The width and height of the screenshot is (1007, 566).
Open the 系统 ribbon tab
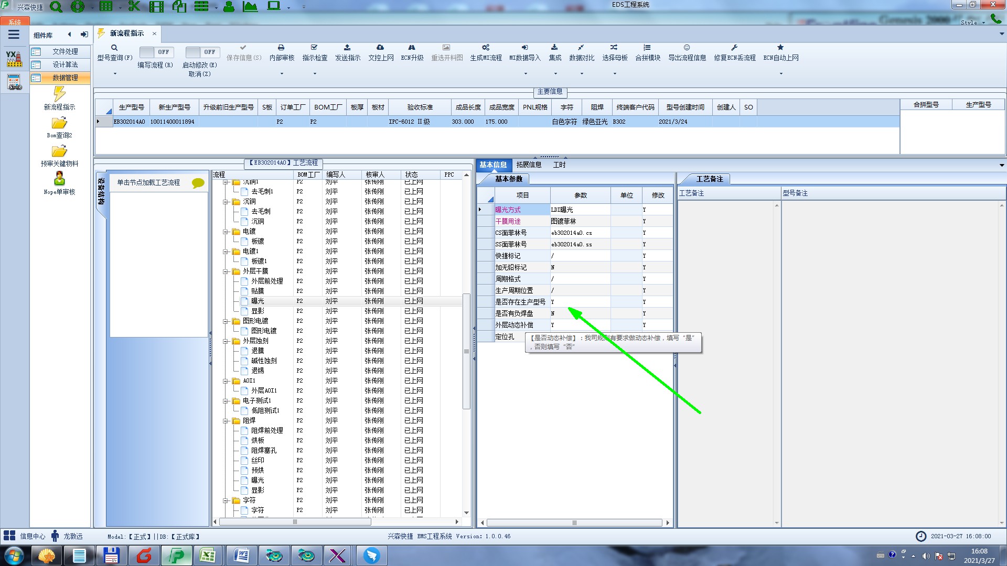(15, 22)
